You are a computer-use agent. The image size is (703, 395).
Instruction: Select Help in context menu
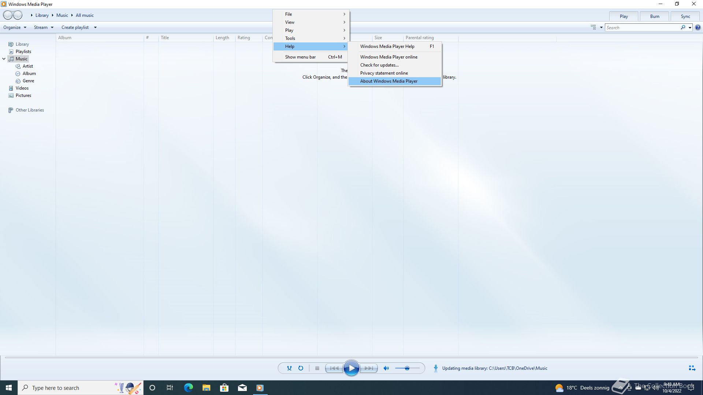click(311, 46)
